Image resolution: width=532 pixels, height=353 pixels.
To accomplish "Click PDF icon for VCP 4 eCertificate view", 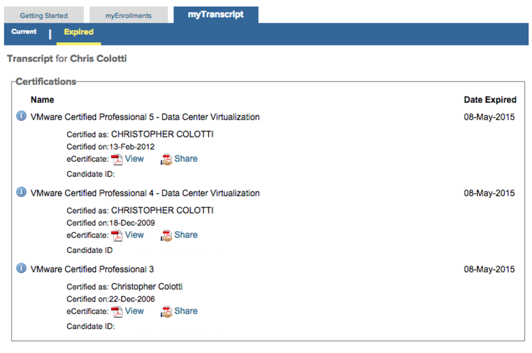I will [x=117, y=235].
